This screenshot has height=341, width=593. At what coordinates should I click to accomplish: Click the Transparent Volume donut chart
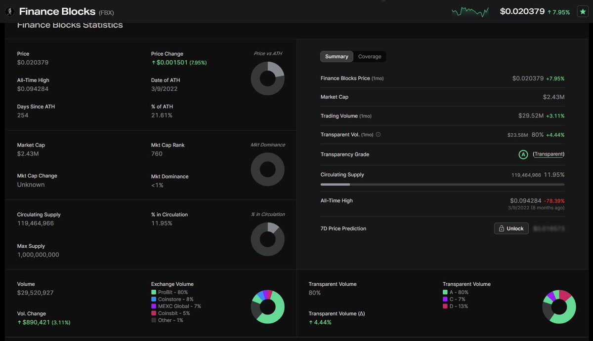tap(559, 307)
